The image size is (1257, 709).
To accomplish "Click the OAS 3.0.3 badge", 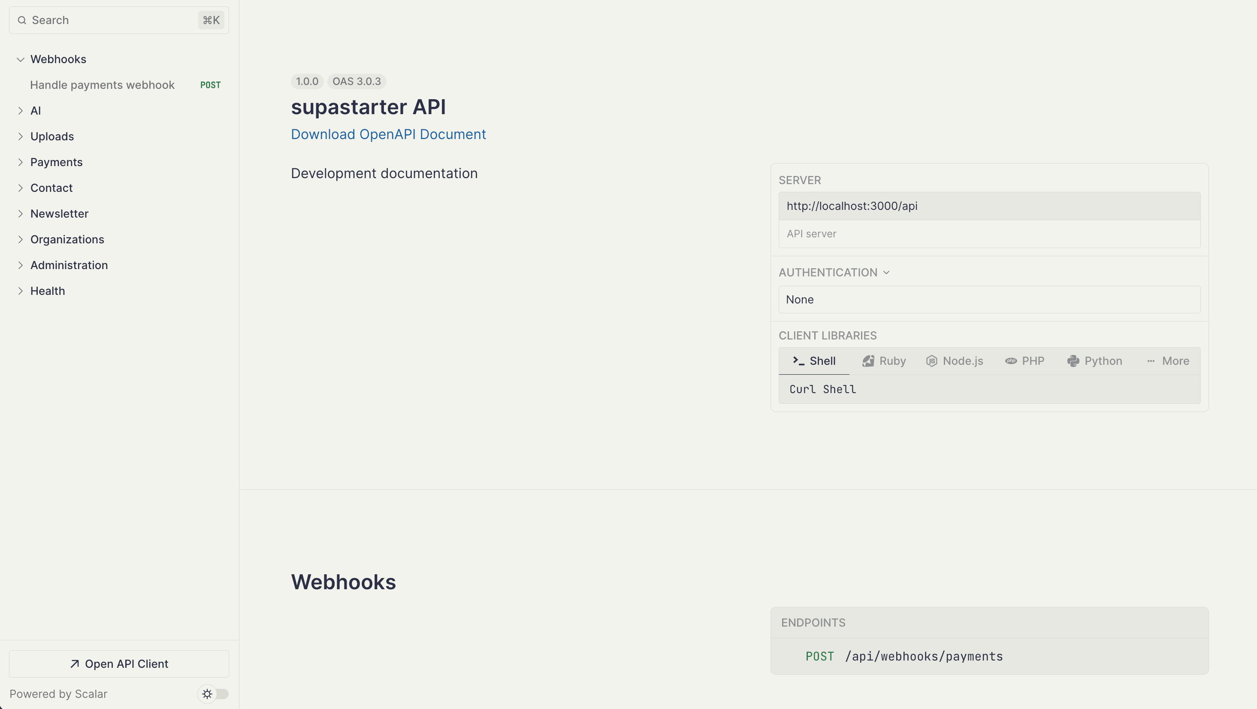I will coord(357,82).
